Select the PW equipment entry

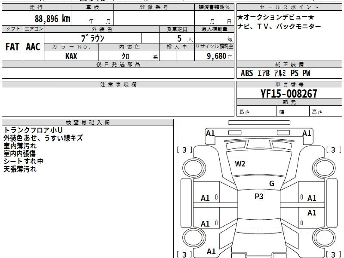(x=306, y=73)
